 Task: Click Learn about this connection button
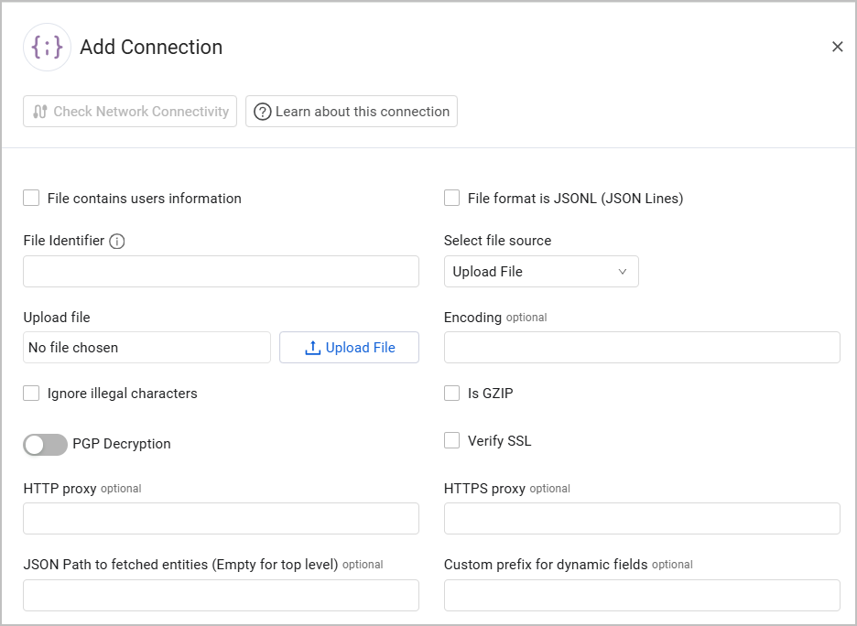pyautogui.click(x=352, y=112)
